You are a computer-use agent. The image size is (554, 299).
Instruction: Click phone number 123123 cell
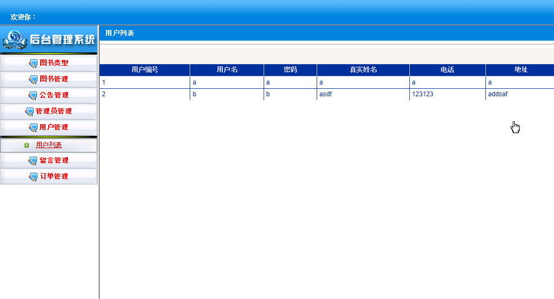(447, 94)
